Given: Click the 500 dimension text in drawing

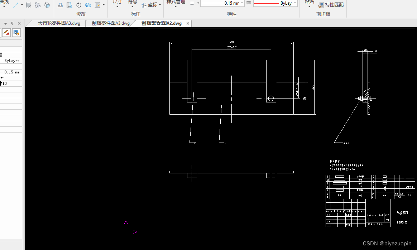Looking at the screenshot, I should [232, 42].
